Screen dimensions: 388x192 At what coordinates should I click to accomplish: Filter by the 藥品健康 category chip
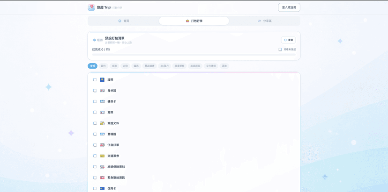[x=149, y=66]
